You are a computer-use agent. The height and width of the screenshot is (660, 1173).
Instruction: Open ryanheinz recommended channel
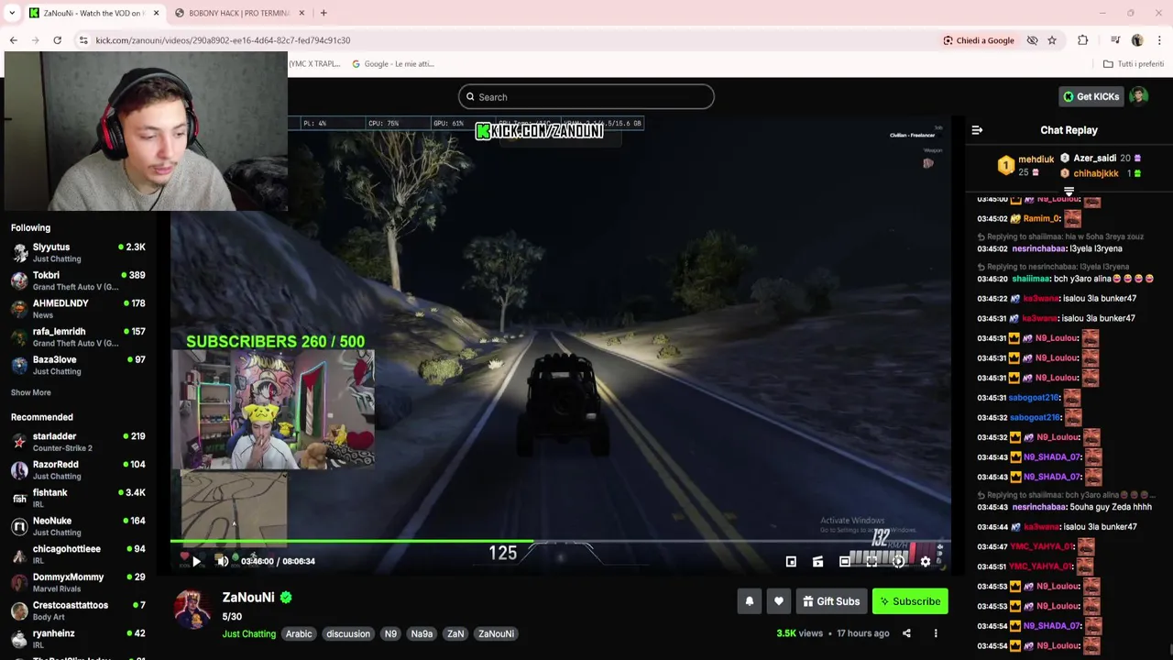click(x=78, y=639)
